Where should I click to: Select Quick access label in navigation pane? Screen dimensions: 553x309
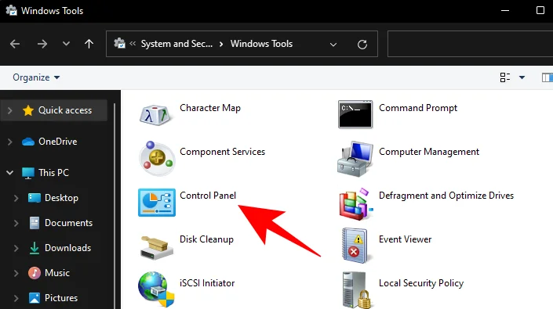click(65, 110)
